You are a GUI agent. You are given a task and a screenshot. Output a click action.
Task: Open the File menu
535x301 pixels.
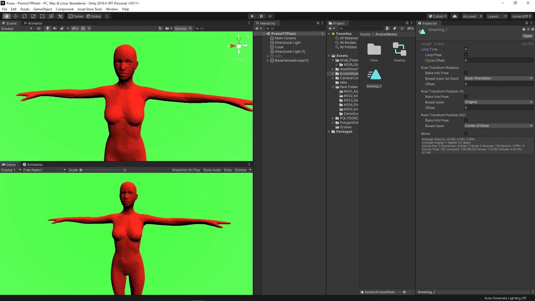pyautogui.click(x=4, y=9)
